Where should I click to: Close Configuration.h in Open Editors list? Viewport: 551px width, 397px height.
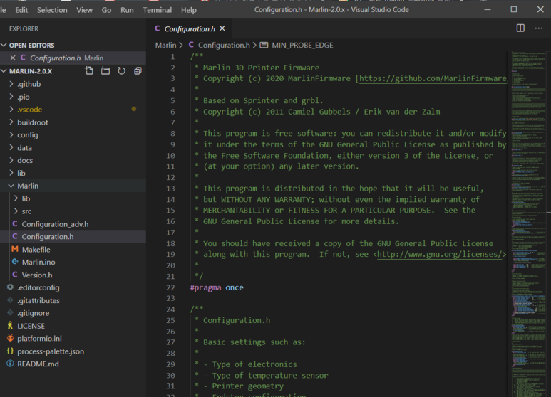point(13,58)
